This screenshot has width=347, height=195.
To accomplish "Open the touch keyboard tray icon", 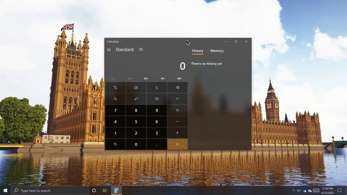I will pyautogui.click(x=316, y=190).
